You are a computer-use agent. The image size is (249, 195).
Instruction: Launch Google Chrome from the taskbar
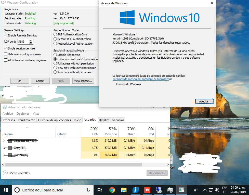tap(112, 190)
